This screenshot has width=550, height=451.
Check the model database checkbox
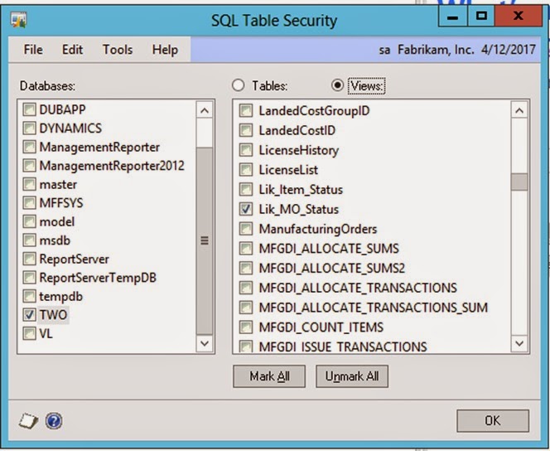pos(29,221)
